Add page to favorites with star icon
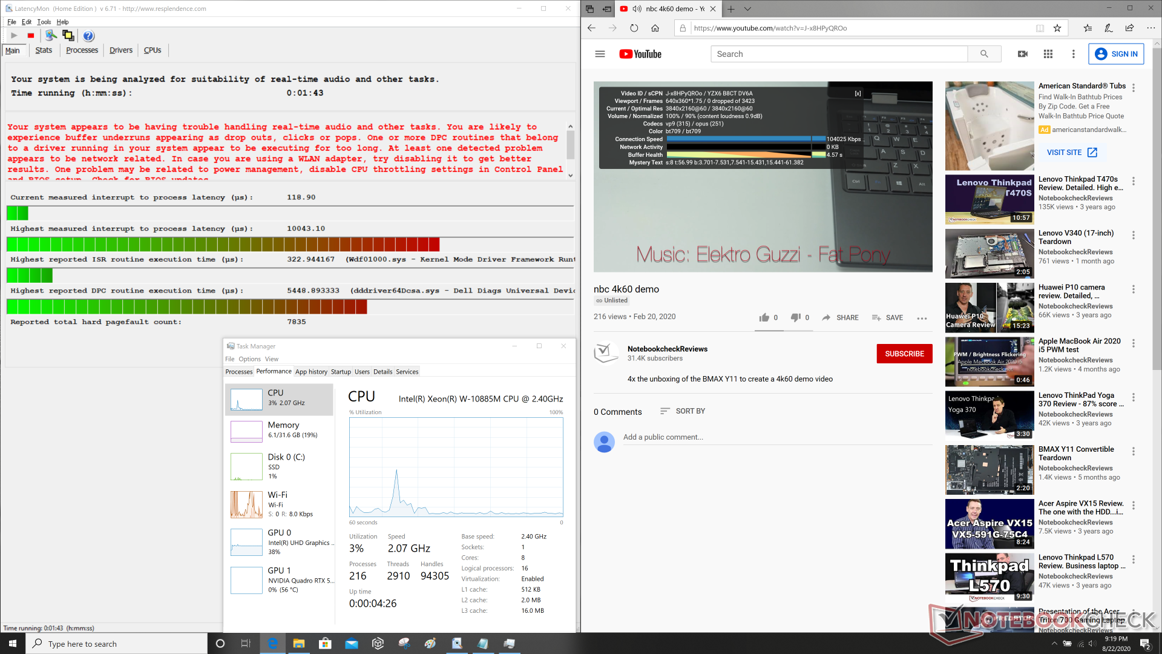The width and height of the screenshot is (1162, 654). coord(1057,28)
